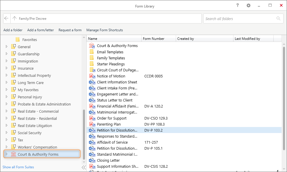Click Show all Form Suites link

pyautogui.click(x=18, y=167)
